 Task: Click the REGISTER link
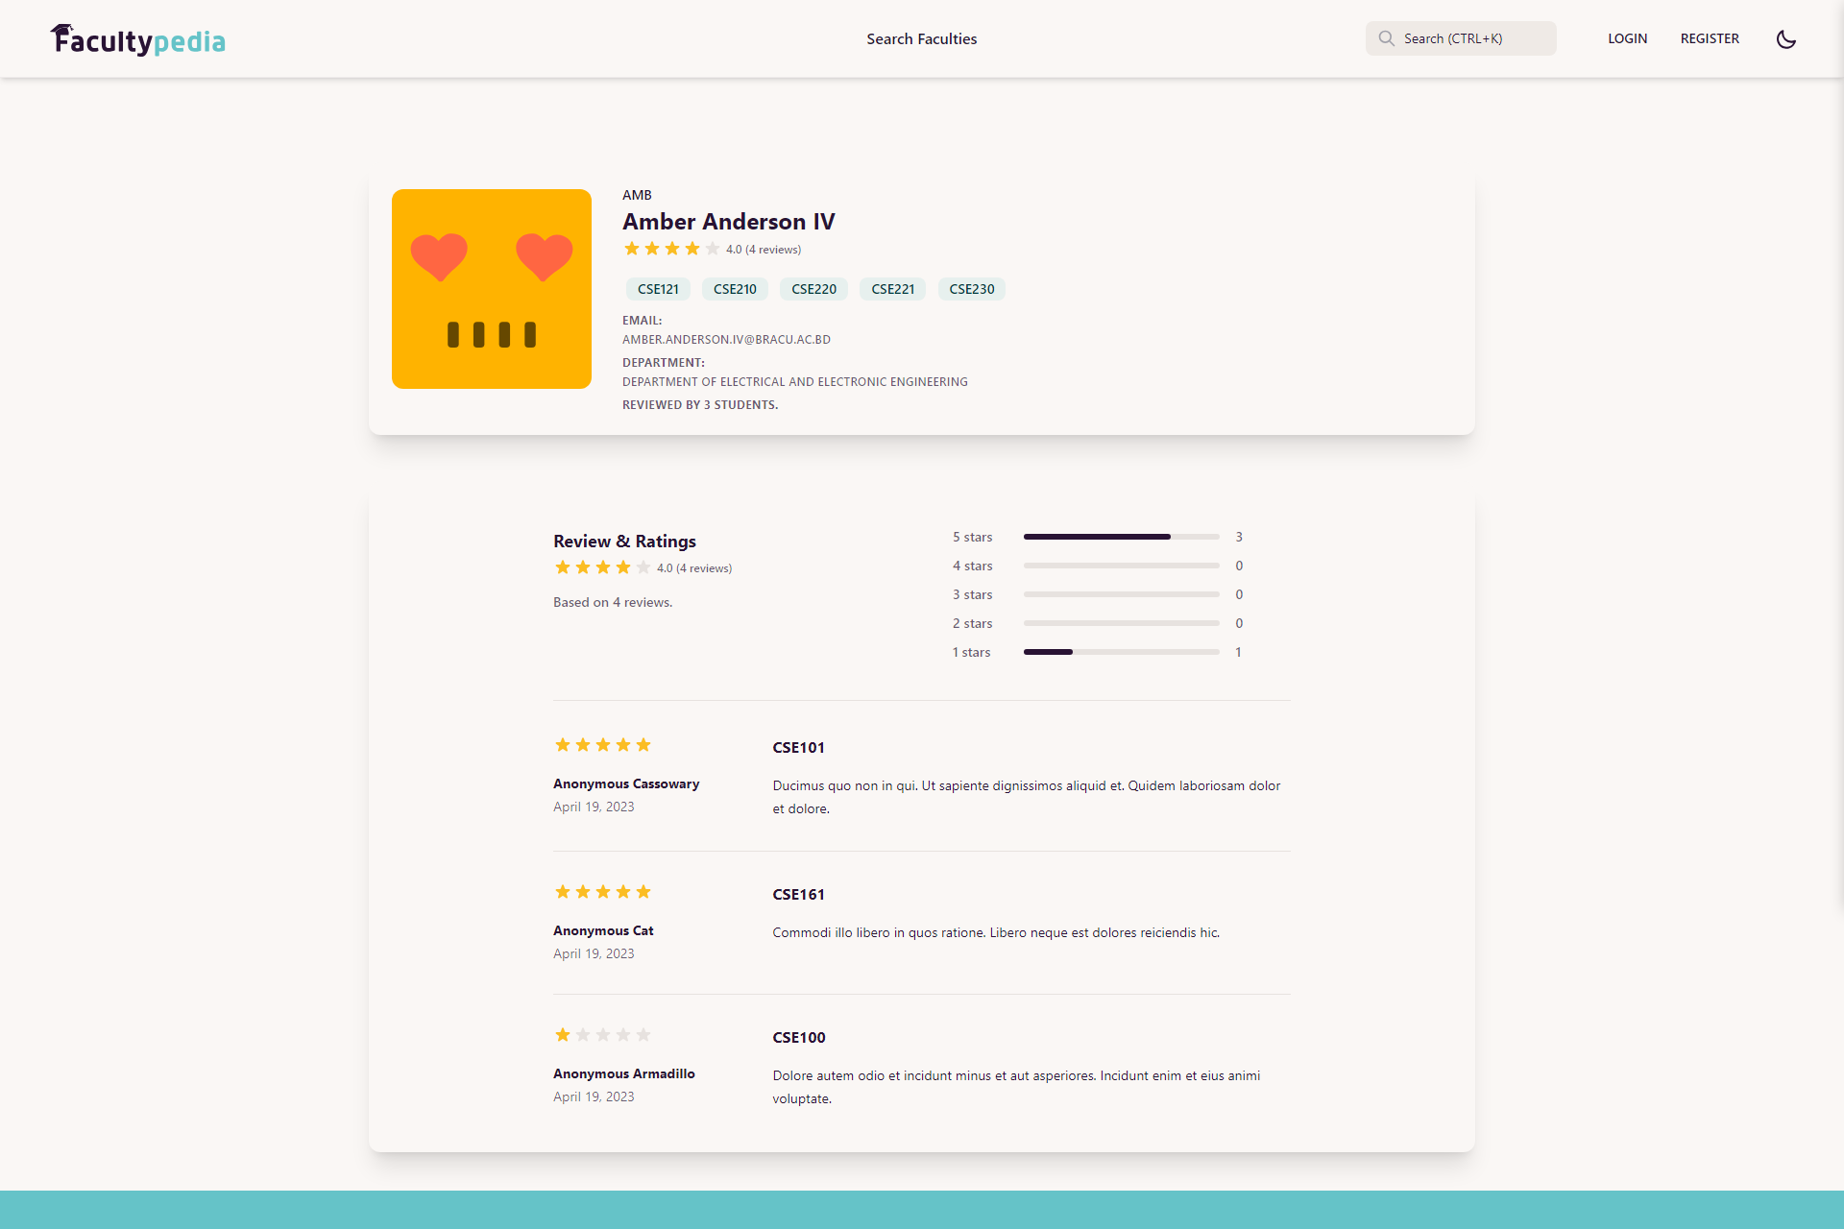tap(1709, 39)
